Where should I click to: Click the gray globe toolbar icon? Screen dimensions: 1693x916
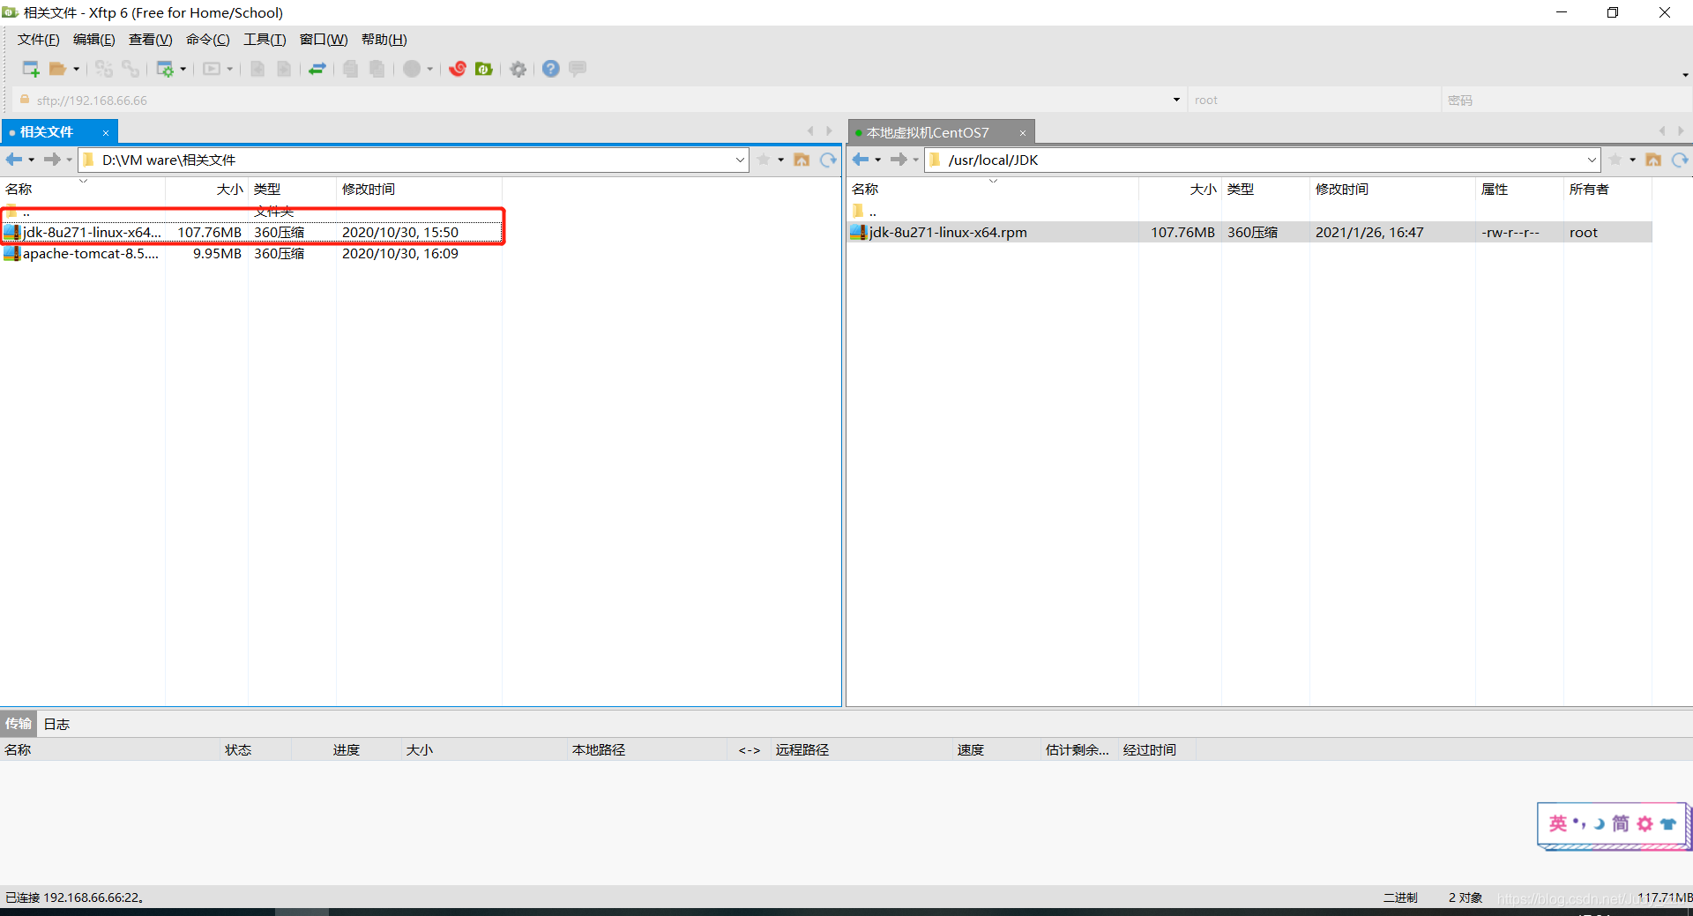click(x=412, y=69)
